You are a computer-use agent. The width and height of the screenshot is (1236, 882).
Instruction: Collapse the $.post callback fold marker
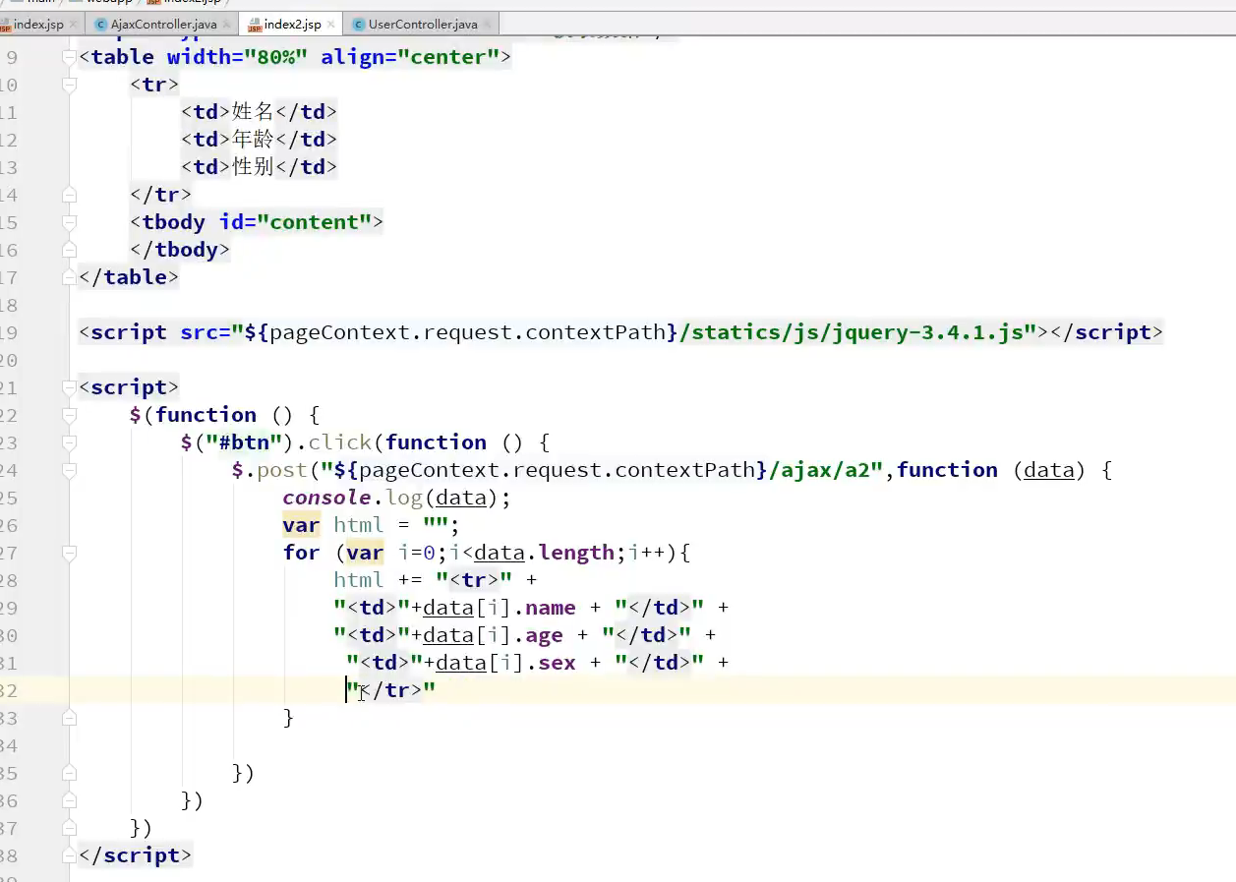pos(69,470)
